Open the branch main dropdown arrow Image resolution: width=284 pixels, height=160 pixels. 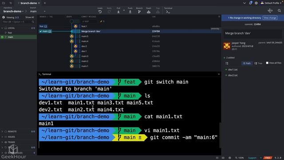pyautogui.click(x=44, y=12)
